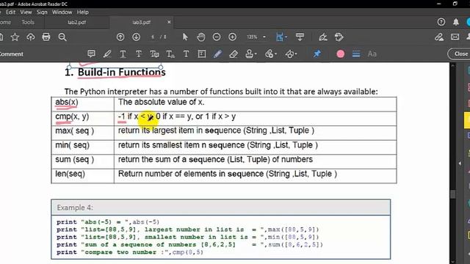Select the eraser tool
Screen dimensions: 470x264
(234, 54)
